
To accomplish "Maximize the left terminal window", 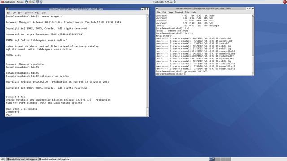I will 145,9.
